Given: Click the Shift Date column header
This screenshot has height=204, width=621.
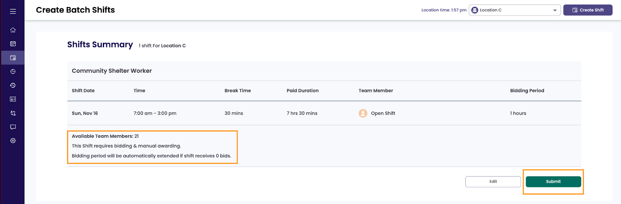Looking at the screenshot, I should pos(83,91).
